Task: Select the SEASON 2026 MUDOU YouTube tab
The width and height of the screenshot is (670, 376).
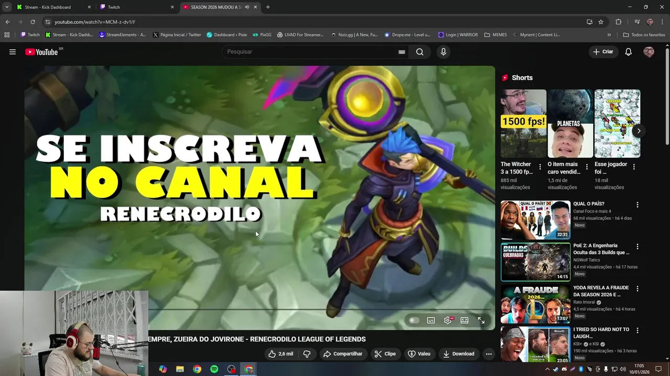Action: [220, 7]
